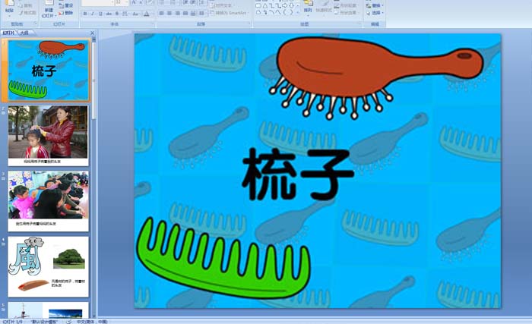Viewport: 532px width, 324px height.
Task: Select slide 3 thumbnail with children group
Action: (48, 201)
